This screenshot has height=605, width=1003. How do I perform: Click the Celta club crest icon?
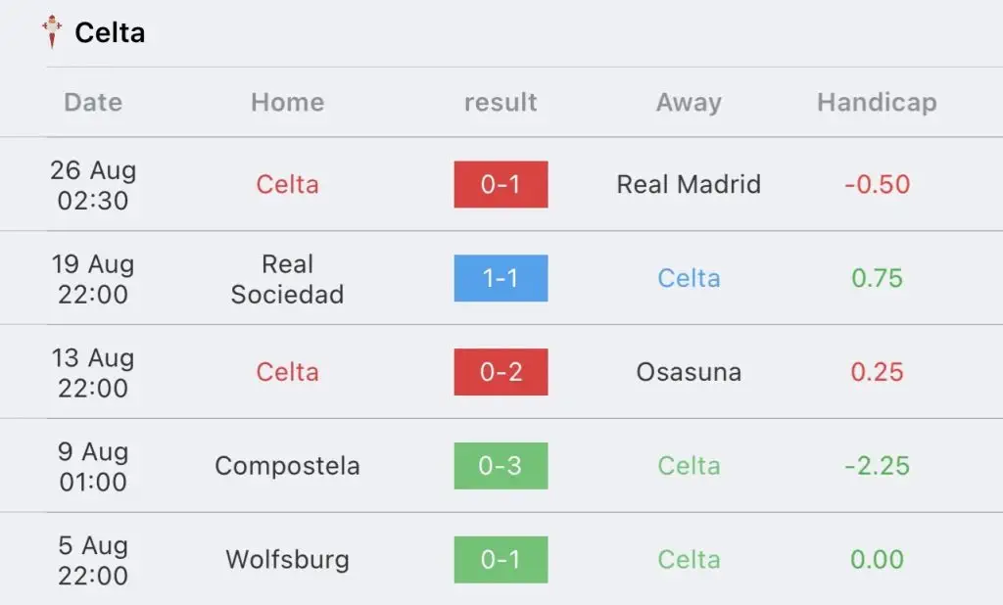[x=52, y=32]
